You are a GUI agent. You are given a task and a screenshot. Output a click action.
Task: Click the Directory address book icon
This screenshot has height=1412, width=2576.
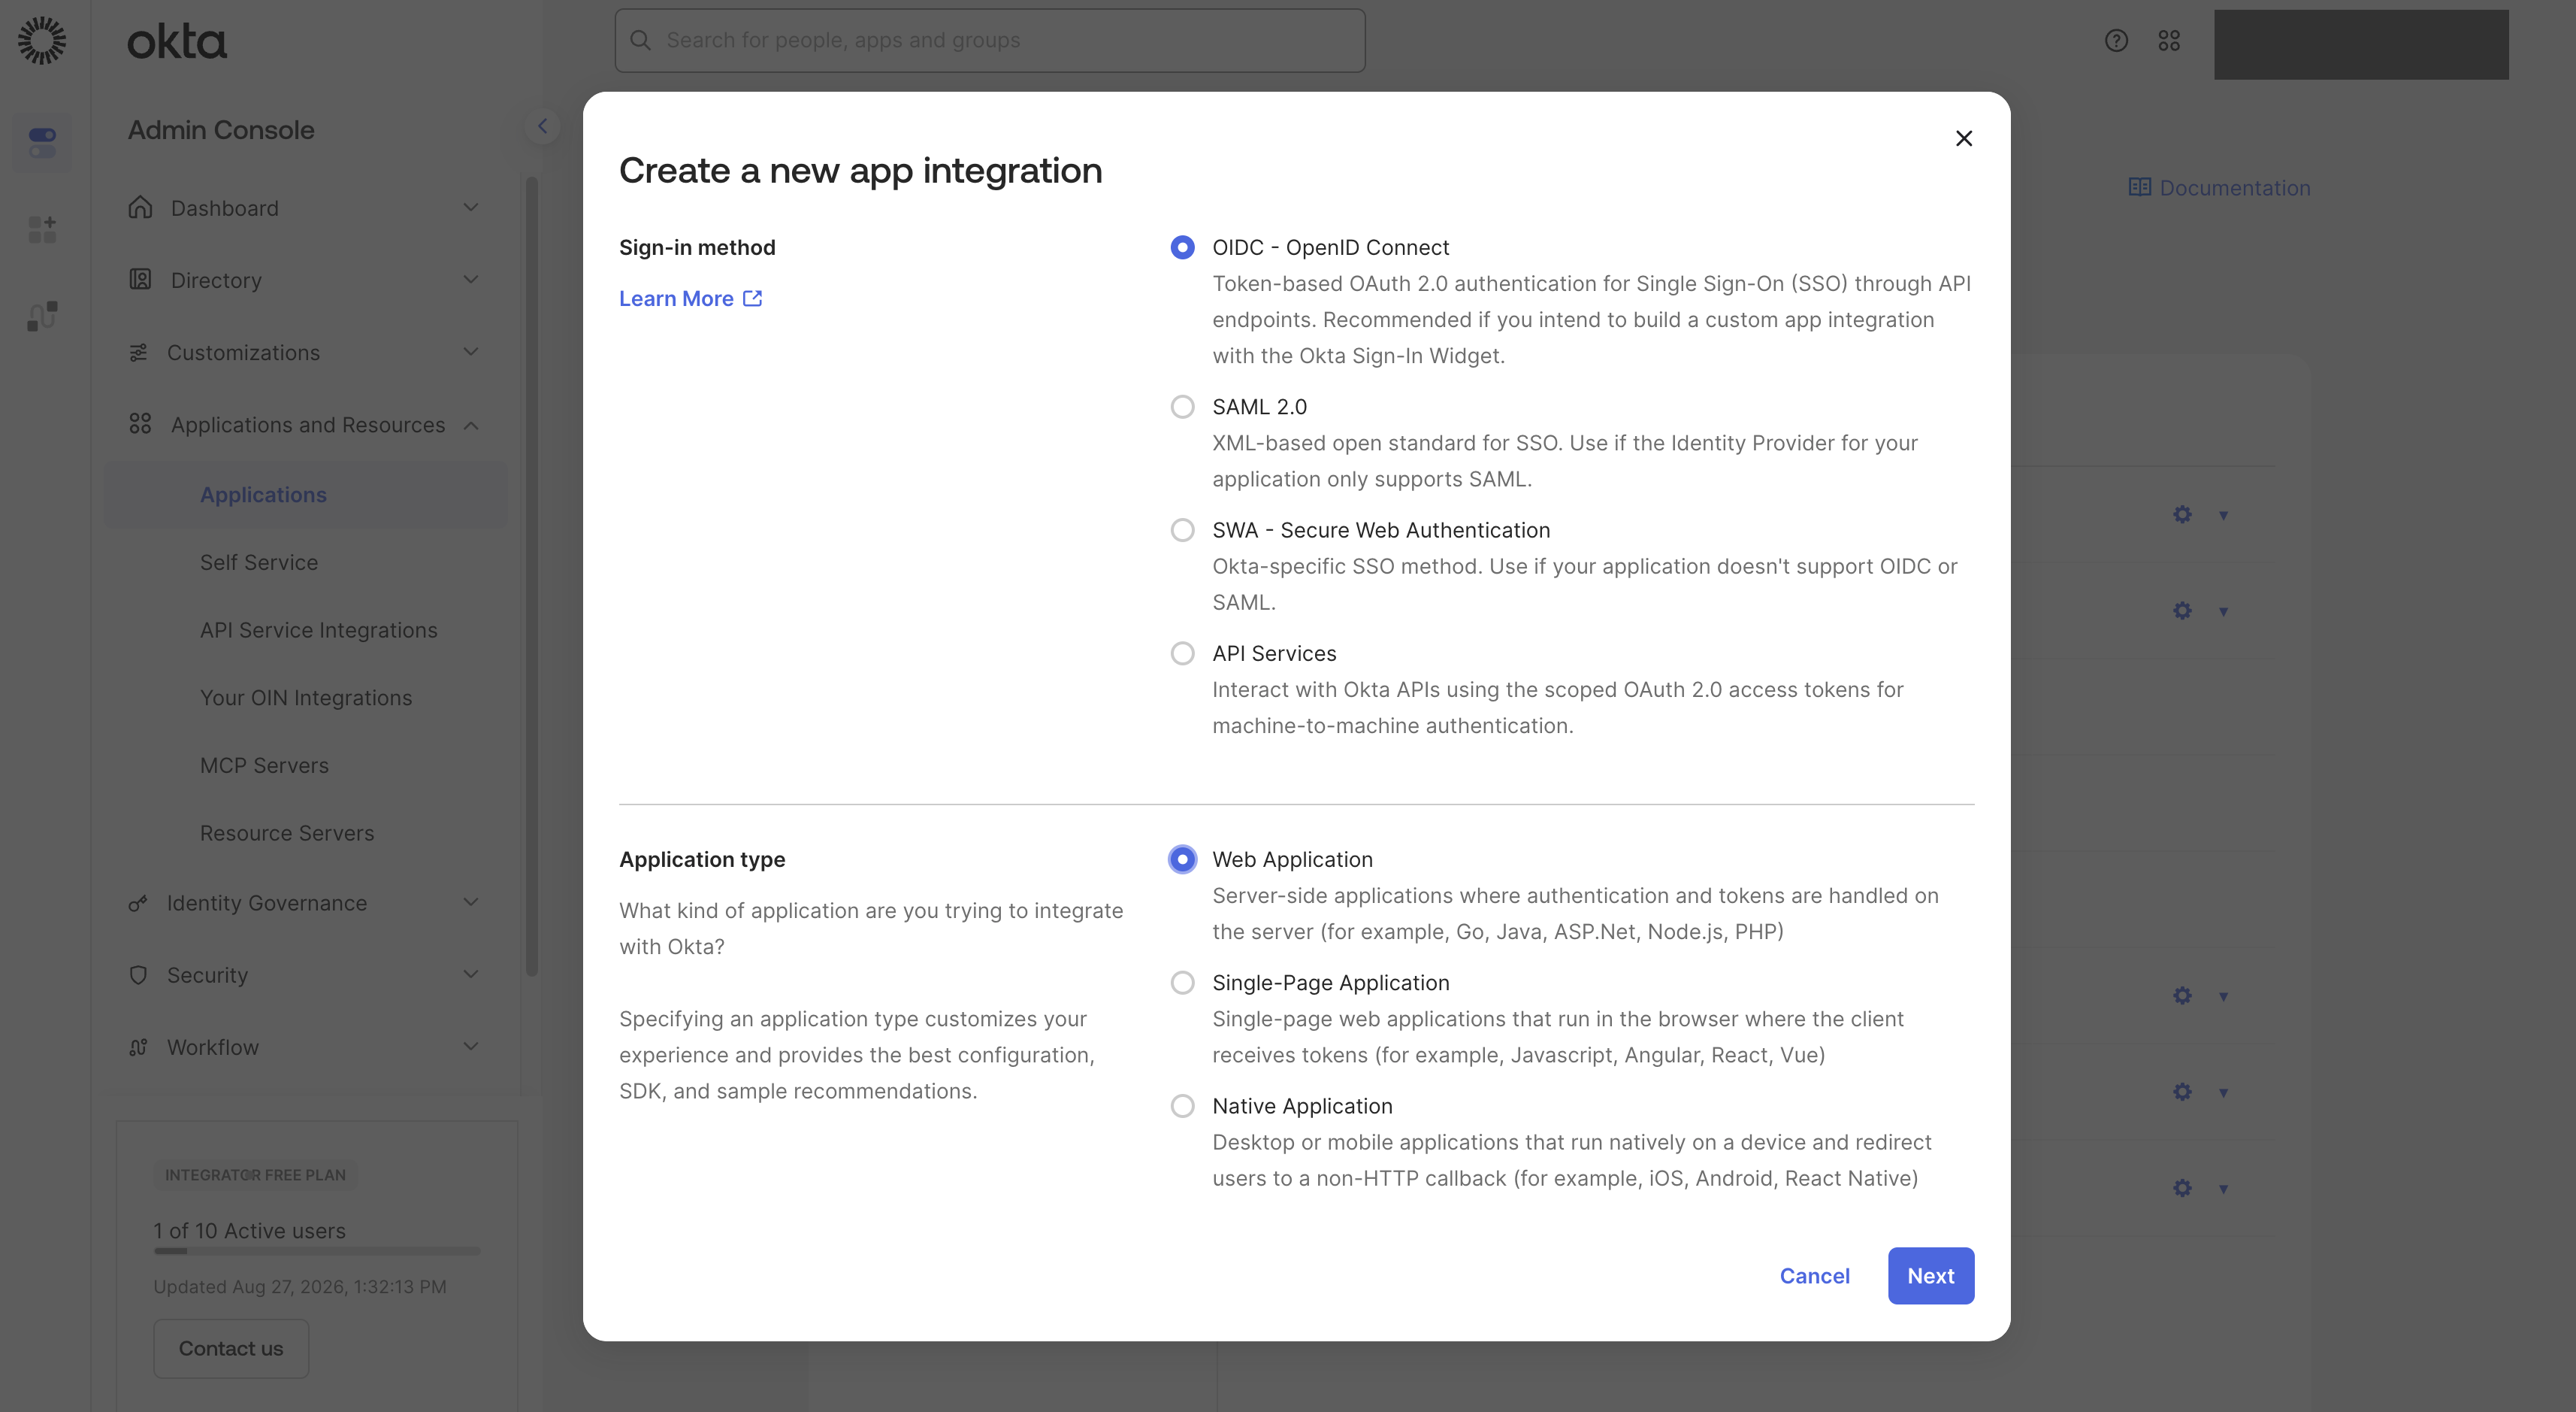(x=140, y=279)
